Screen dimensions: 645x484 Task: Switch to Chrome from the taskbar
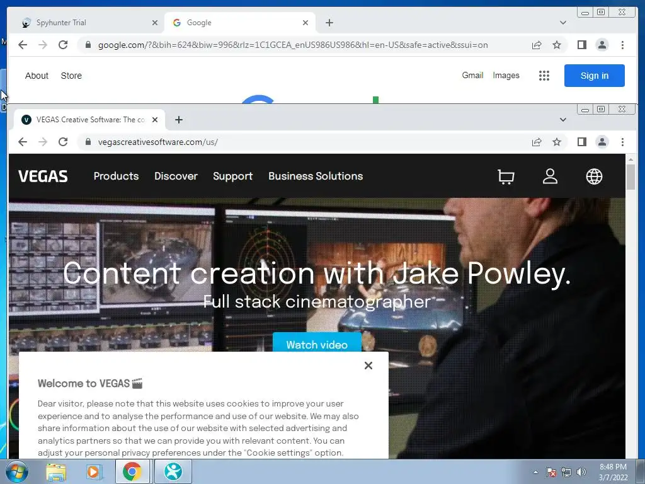click(x=132, y=471)
